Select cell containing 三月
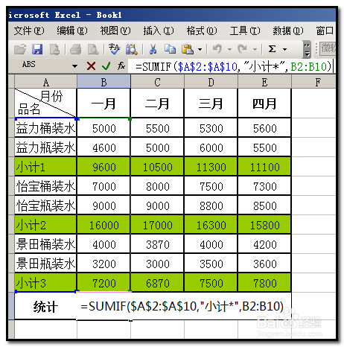This screenshot has width=344, height=347. click(x=211, y=104)
